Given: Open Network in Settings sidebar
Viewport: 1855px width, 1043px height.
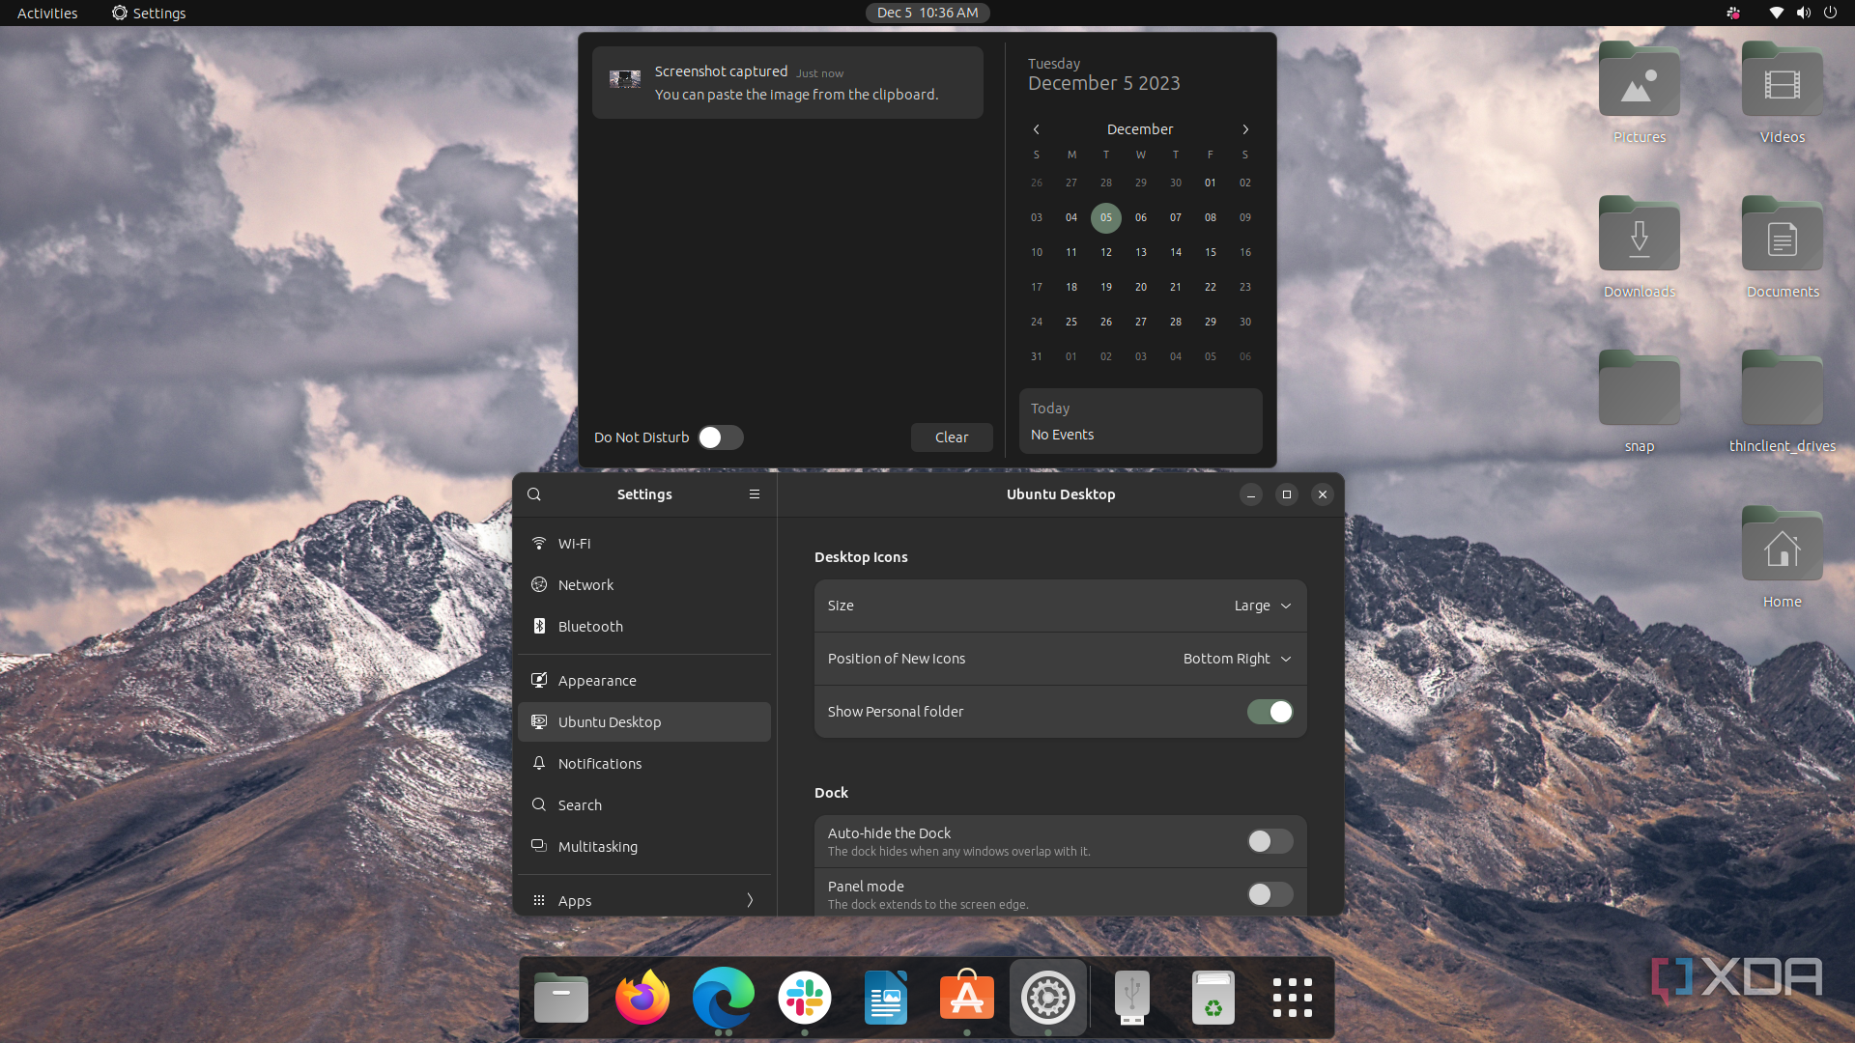Looking at the screenshot, I should tap(644, 585).
